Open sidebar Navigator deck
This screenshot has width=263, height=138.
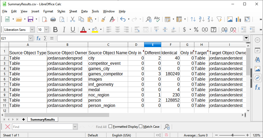point(257,78)
